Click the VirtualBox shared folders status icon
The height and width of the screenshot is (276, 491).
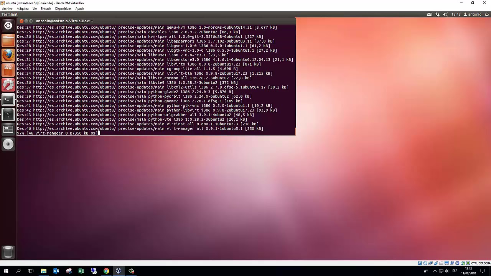pyautogui.click(x=441, y=263)
